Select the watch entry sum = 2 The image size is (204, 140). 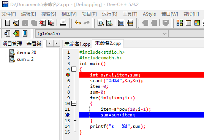[x=25, y=59]
